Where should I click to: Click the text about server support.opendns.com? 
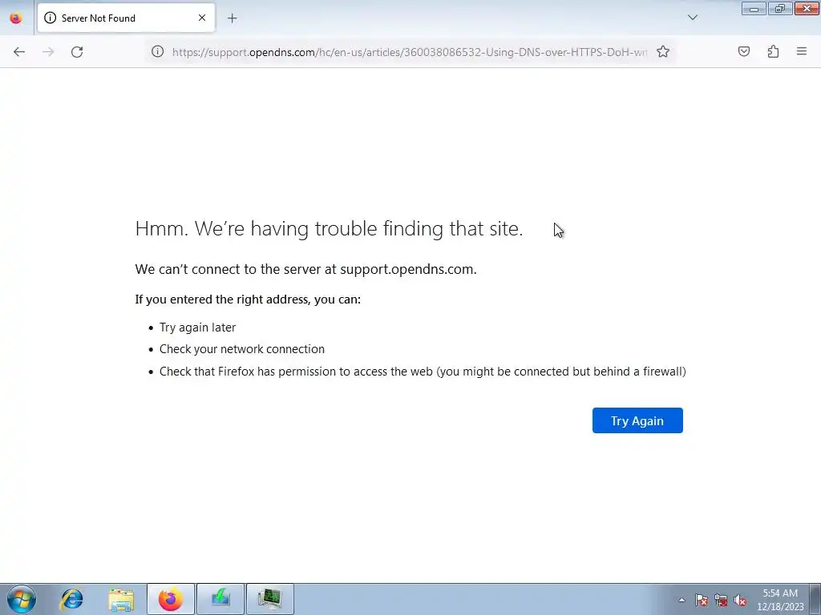click(x=305, y=269)
